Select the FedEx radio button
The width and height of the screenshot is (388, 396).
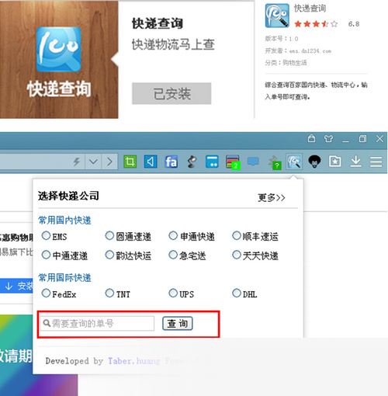pyautogui.click(x=46, y=293)
